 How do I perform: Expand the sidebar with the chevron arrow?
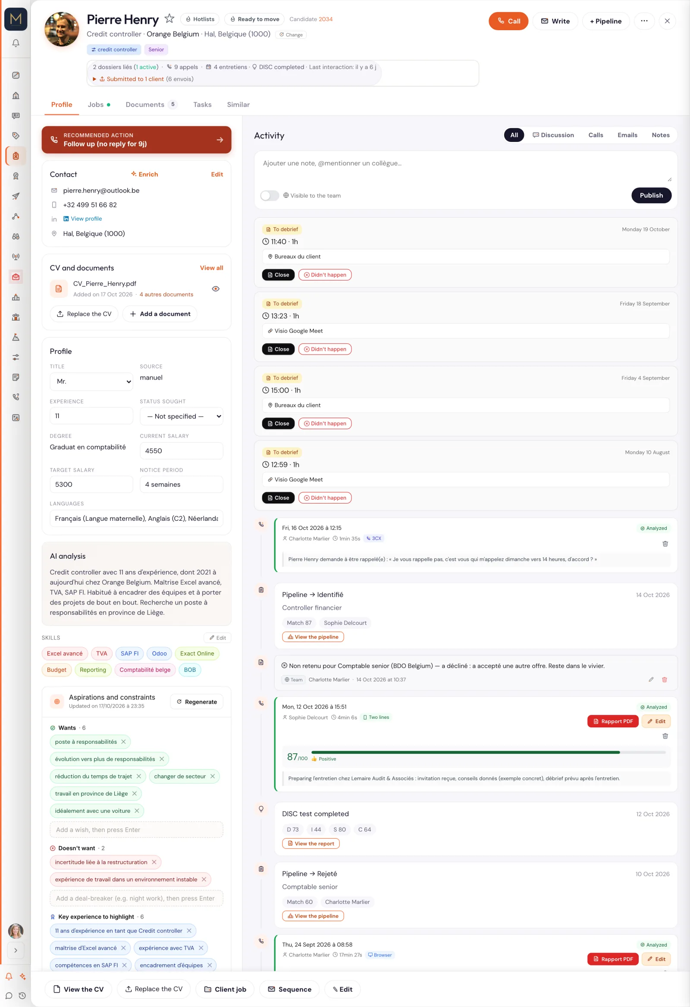pos(16,950)
